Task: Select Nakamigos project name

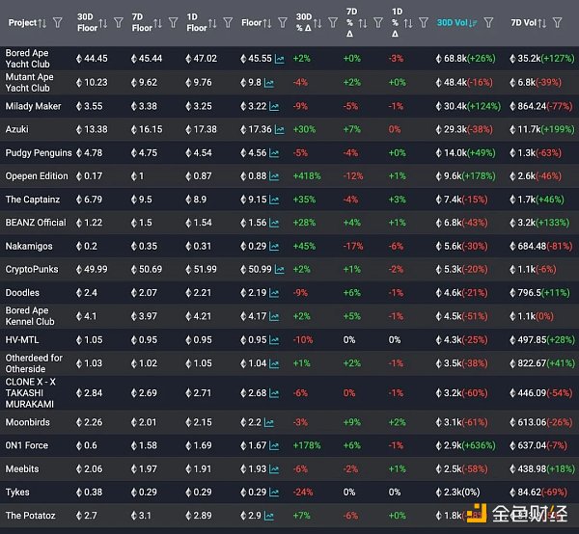Action: tap(29, 247)
